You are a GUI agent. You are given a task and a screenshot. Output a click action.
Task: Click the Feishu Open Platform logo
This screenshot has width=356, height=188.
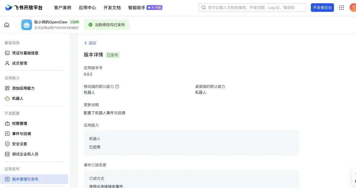(24, 8)
